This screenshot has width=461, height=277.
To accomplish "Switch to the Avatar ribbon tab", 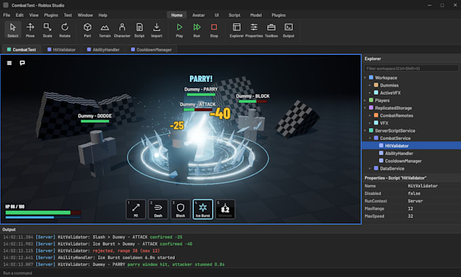I will pyautogui.click(x=199, y=15).
